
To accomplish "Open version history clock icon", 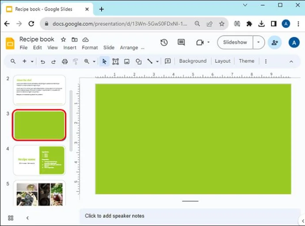I will coord(164,42).
